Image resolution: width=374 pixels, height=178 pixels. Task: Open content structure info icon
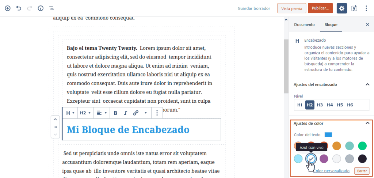click(41, 8)
